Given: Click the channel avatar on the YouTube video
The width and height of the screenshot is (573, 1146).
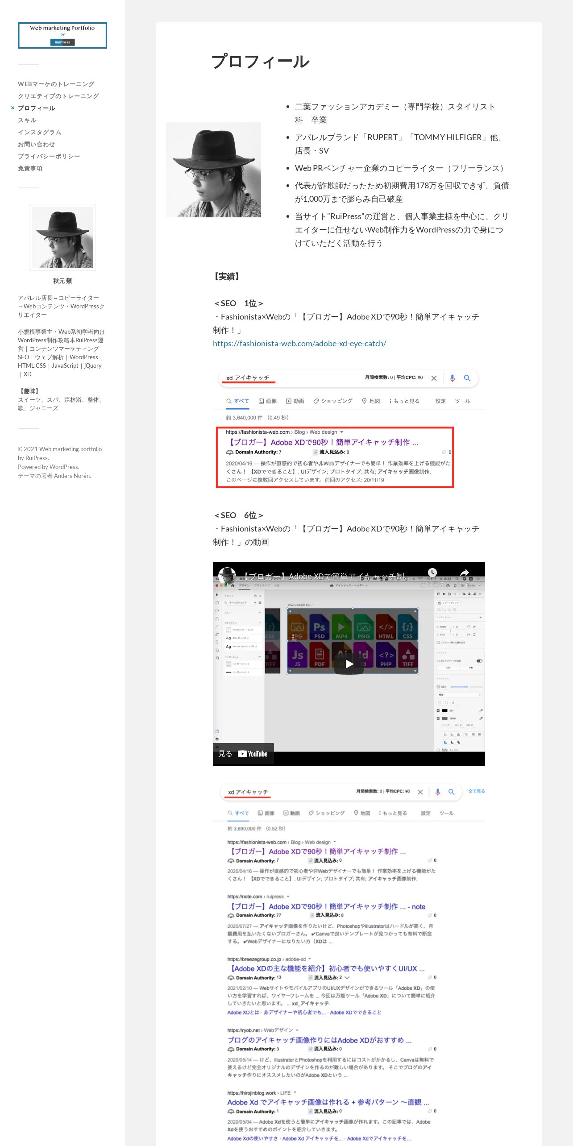Looking at the screenshot, I should [227, 576].
